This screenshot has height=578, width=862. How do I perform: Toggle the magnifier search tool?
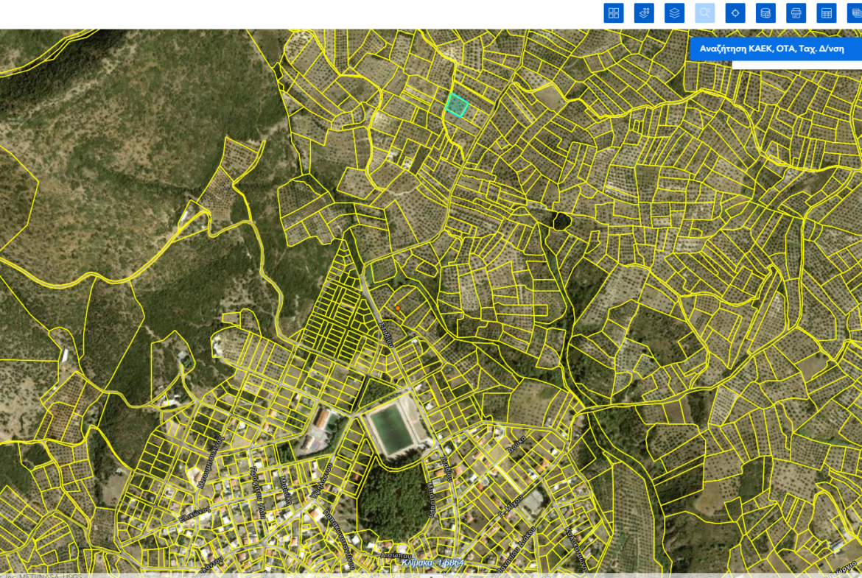(705, 13)
